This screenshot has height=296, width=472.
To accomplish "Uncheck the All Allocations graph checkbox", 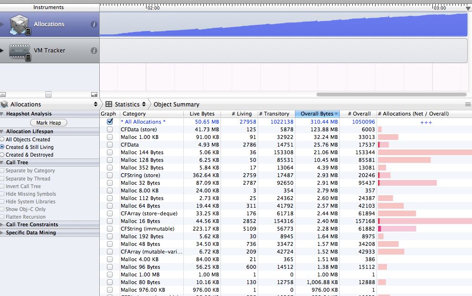I will (110, 121).
